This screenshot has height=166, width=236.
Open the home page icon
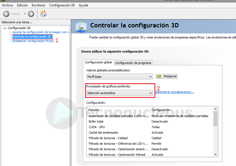pos(43,14)
